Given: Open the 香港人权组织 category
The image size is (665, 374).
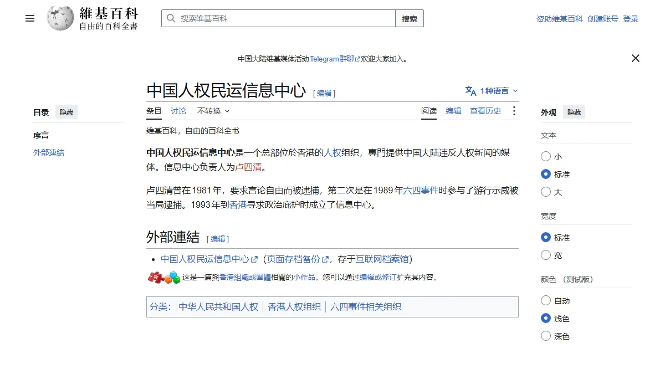Looking at the screenshot, I should [x=294, y=307].
